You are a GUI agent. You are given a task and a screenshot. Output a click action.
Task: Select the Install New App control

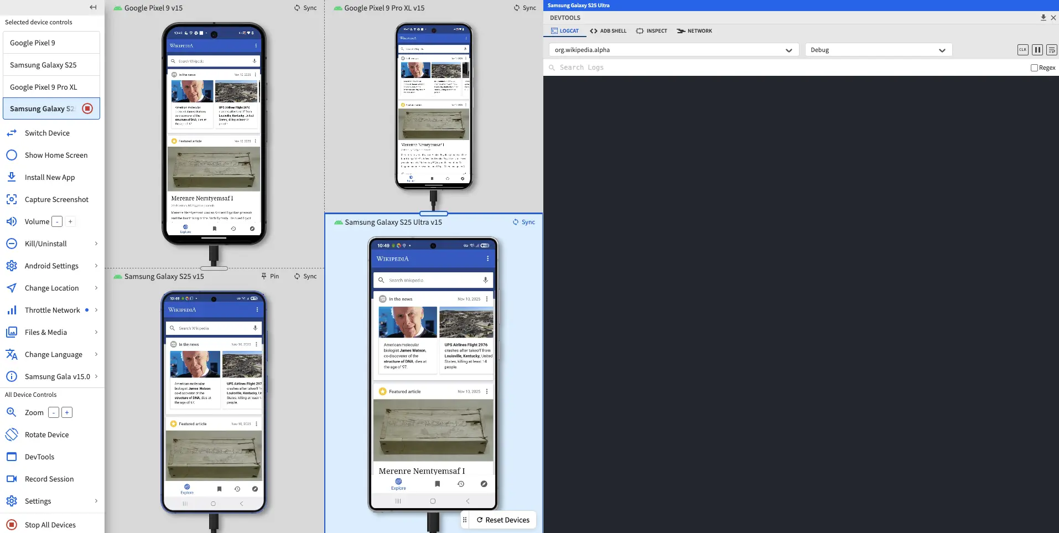pyautogui.click(x=50, y=177)
